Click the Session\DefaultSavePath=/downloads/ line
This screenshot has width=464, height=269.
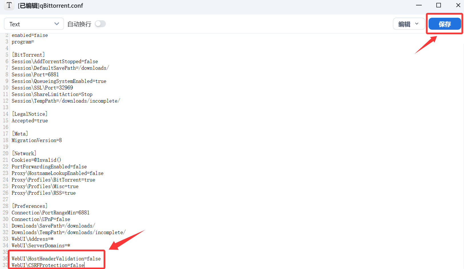point(60,68)
